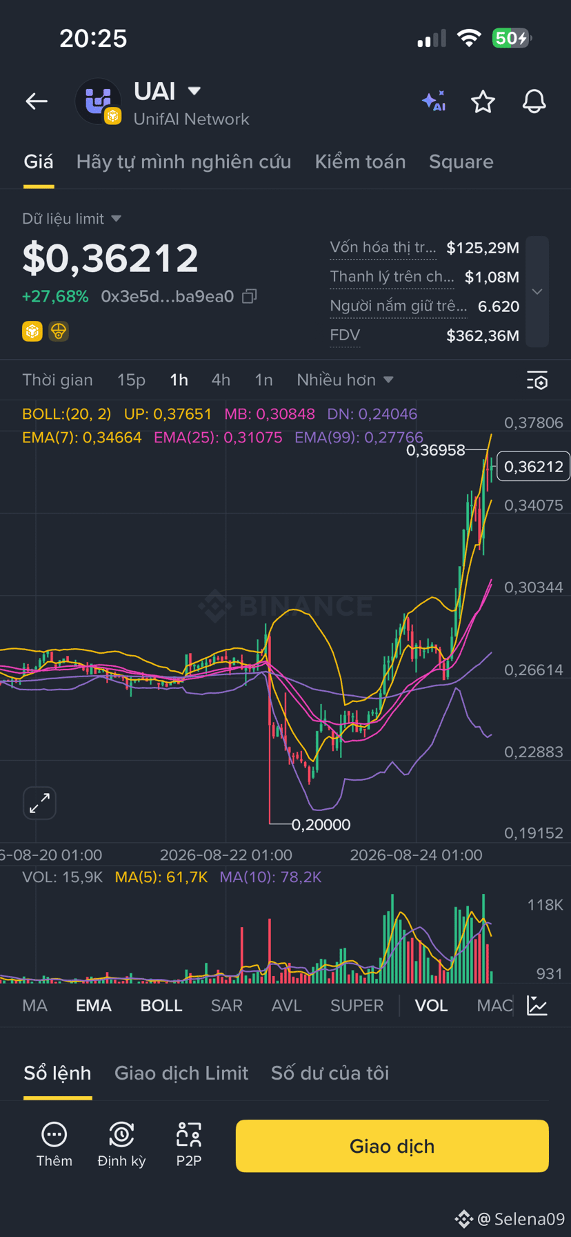Open Giao dịch Limit tab
This screenshot has height=1237, width=571.
coord(181,1073)
